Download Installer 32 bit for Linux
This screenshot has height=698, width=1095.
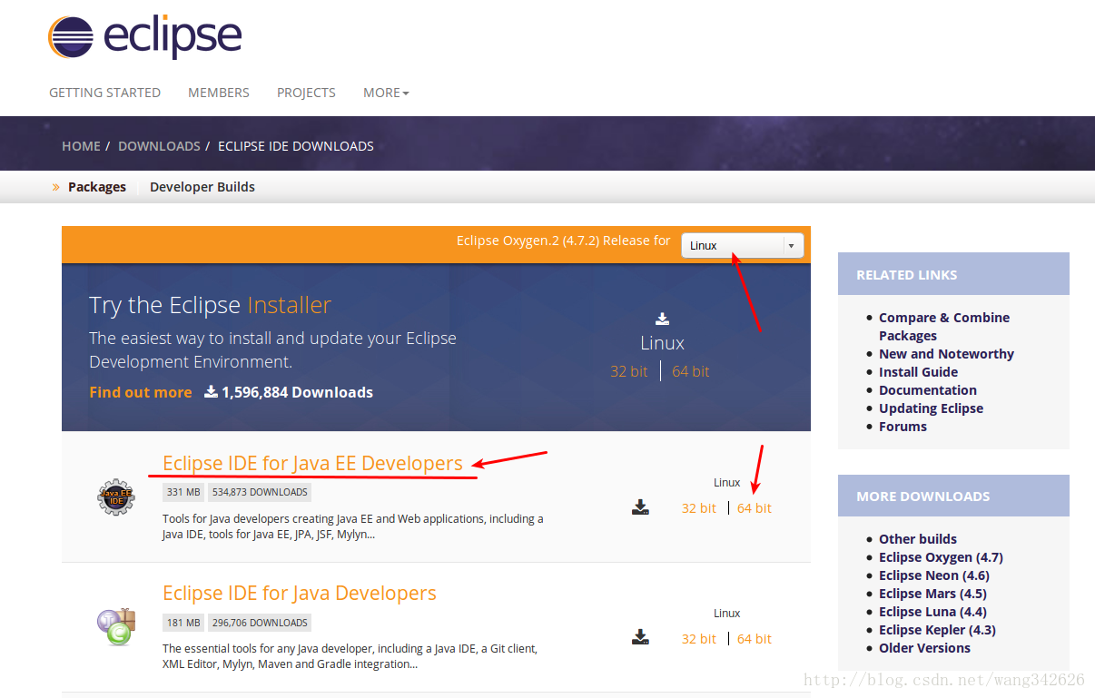[629, 371]
